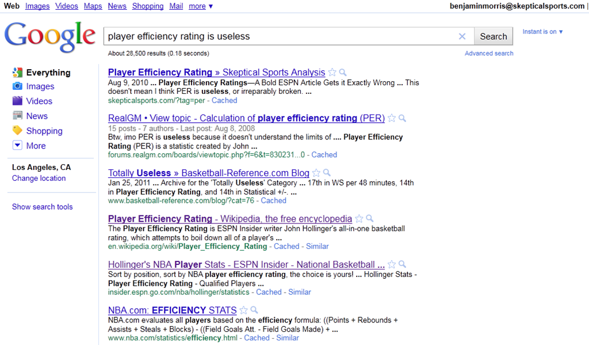Open Similar link for en.wikipedia.org result
This screenshot has height=345, width=589.
click(318, 247)
